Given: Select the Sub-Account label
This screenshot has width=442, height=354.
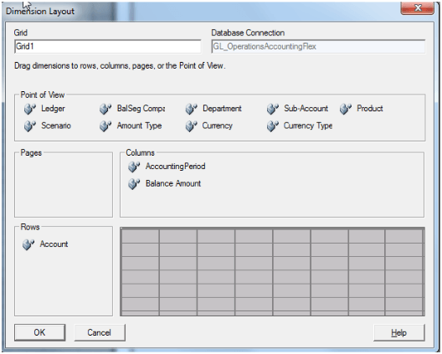Looking at the screenshot, I should (x=306, y=109).
